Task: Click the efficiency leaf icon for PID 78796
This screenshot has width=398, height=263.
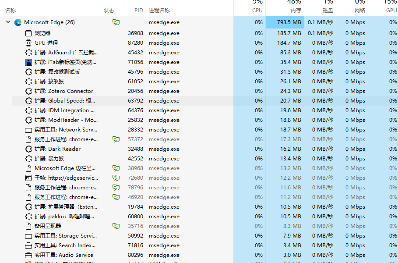Action: 116,188
